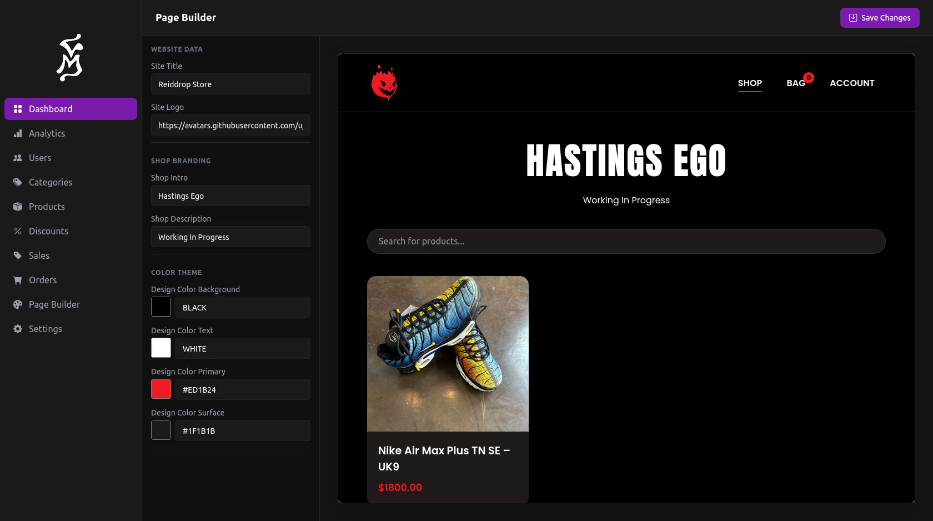Click the WHITE text color field
This screenshot has height=521, width=933.
(243, 348)
